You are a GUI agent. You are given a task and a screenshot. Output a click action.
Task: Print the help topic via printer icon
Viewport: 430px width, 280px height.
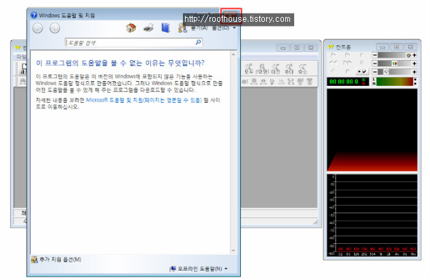click(x=148, y=28)
